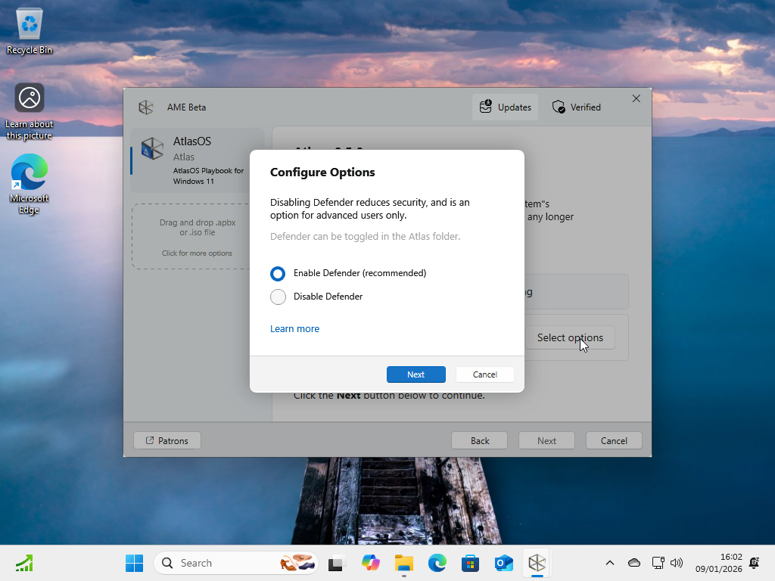Screen dimensions: 775x581
Task: Open File Explorer from taskbar
Action: [x=404, y=563]
